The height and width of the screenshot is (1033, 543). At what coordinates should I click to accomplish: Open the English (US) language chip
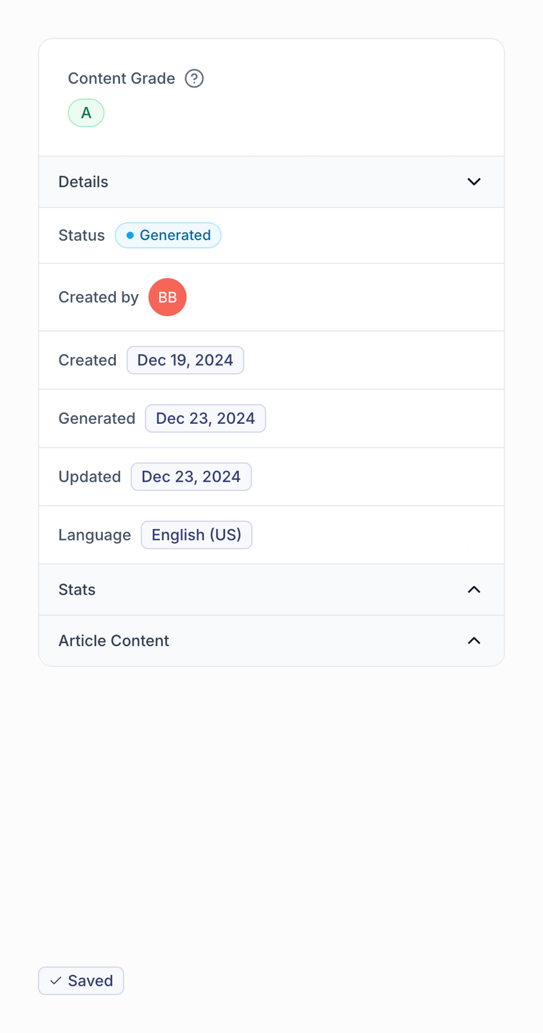196,535
